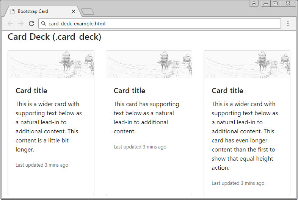The width and height of the screenshot is (298, 200).
Task: Click the user profile icon in title bar
Action: pos(254,3)
